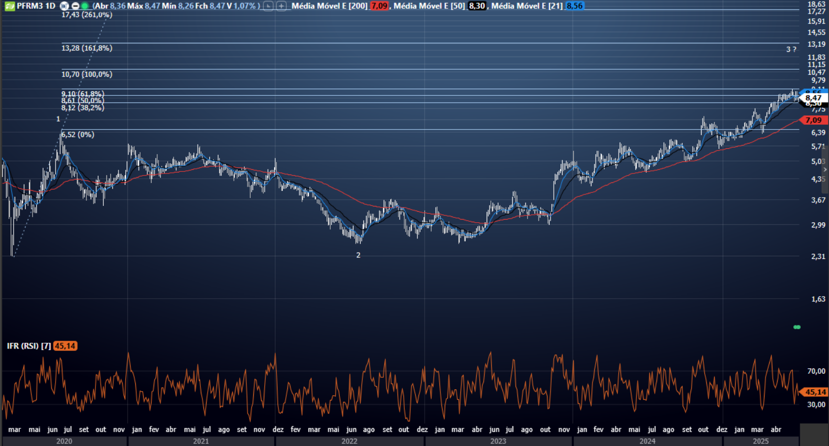Click the 2021 year bar on timeline
The image size is (829, 446).
[x=201, y=441]
